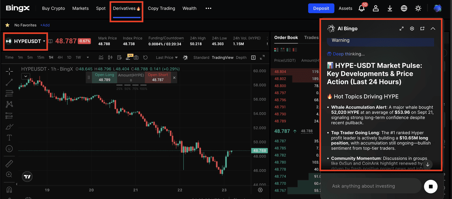Screen dimensions: 452x199
Task: Select the trend line drawing tool
Action: (9, 82)
